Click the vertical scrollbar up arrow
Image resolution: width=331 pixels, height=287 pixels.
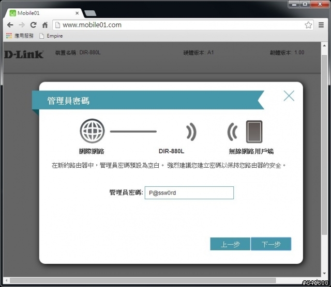[324, 45]
